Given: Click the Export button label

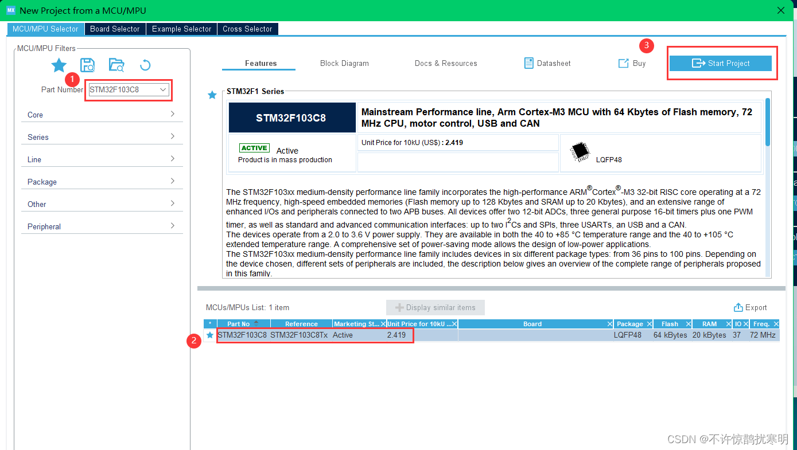Looking at the screenshot, I should pyautogui.click(x=756, y=307).
